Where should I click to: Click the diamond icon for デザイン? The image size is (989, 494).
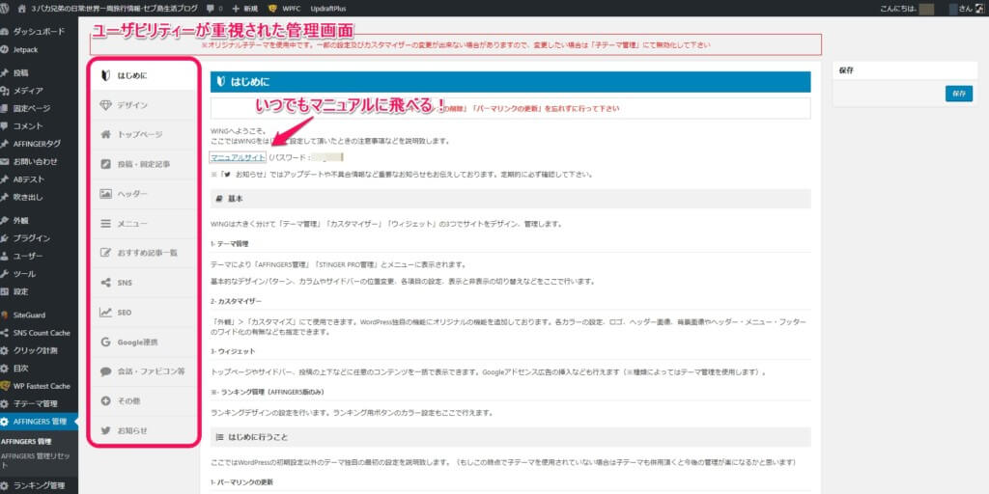coord(106,105)
